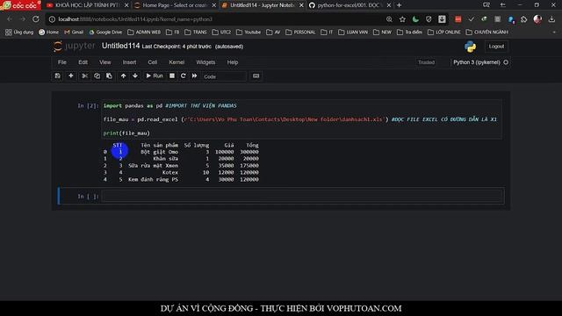Click the Logout button
Screen dimensions: 562x316
[x=496, y=47]
